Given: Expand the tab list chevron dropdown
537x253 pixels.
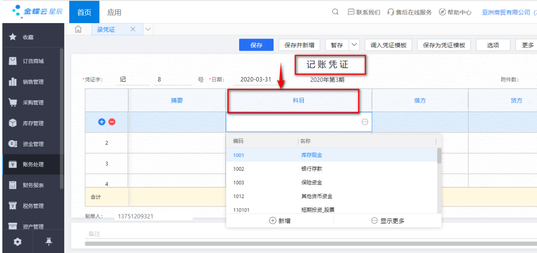Looking at the screenshot, I should pyautogui.click(x=148, y=29).
